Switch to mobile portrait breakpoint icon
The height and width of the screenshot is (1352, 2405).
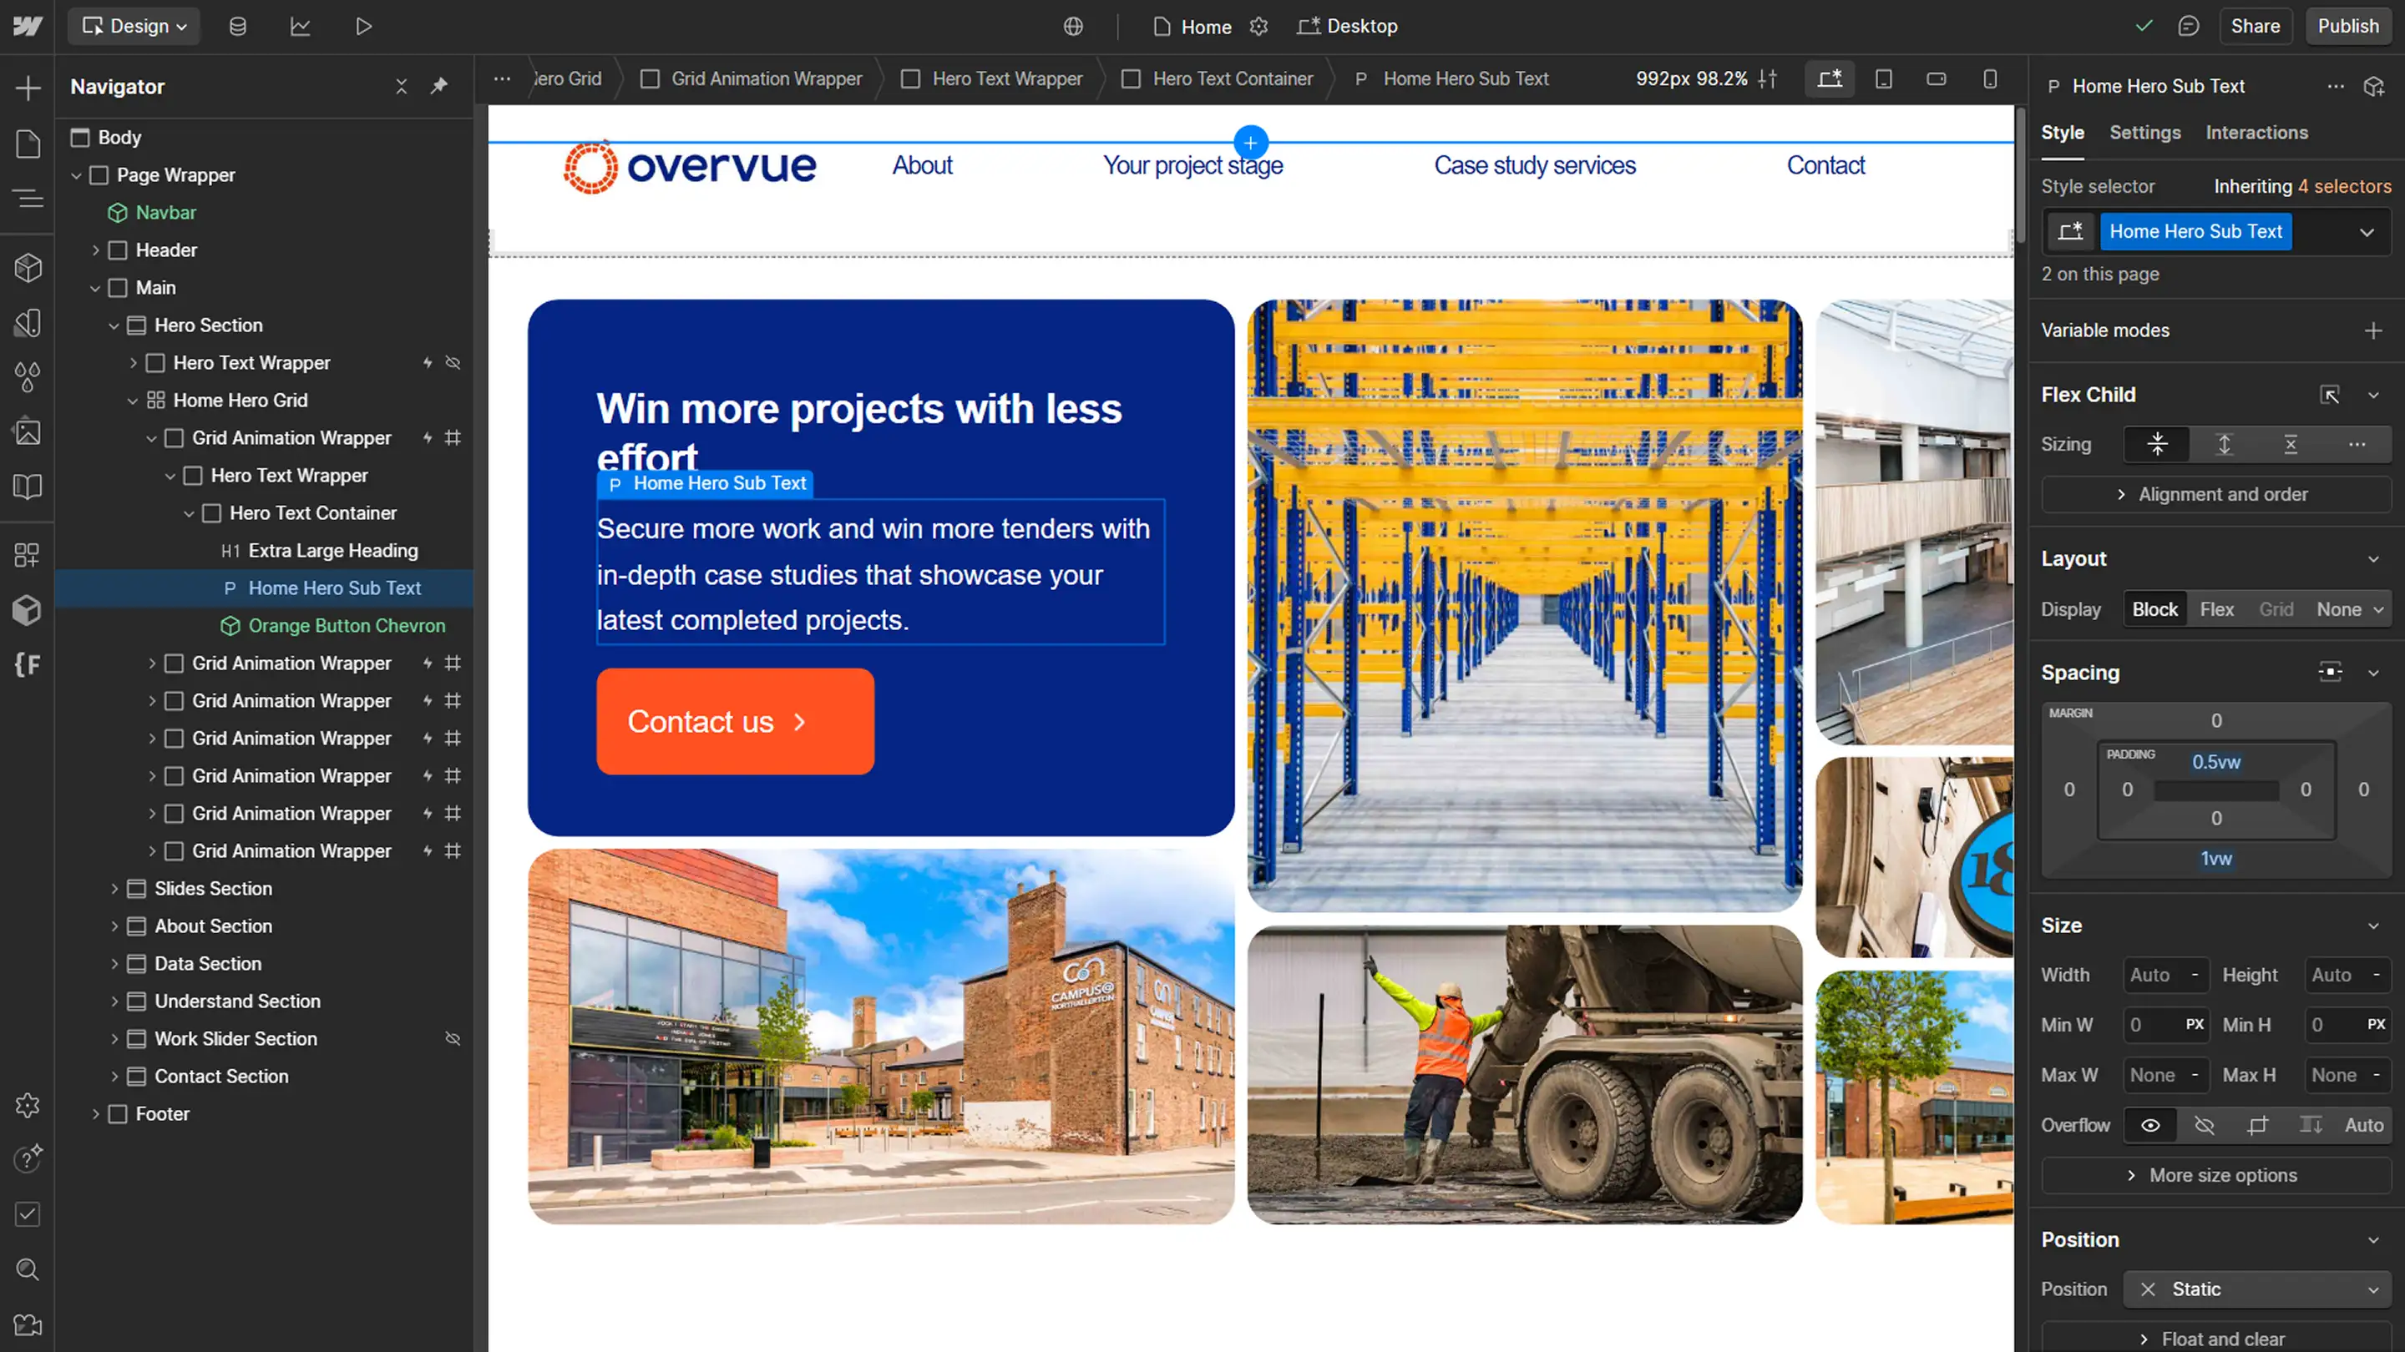pyautogui.click(x=1989, y=79)
